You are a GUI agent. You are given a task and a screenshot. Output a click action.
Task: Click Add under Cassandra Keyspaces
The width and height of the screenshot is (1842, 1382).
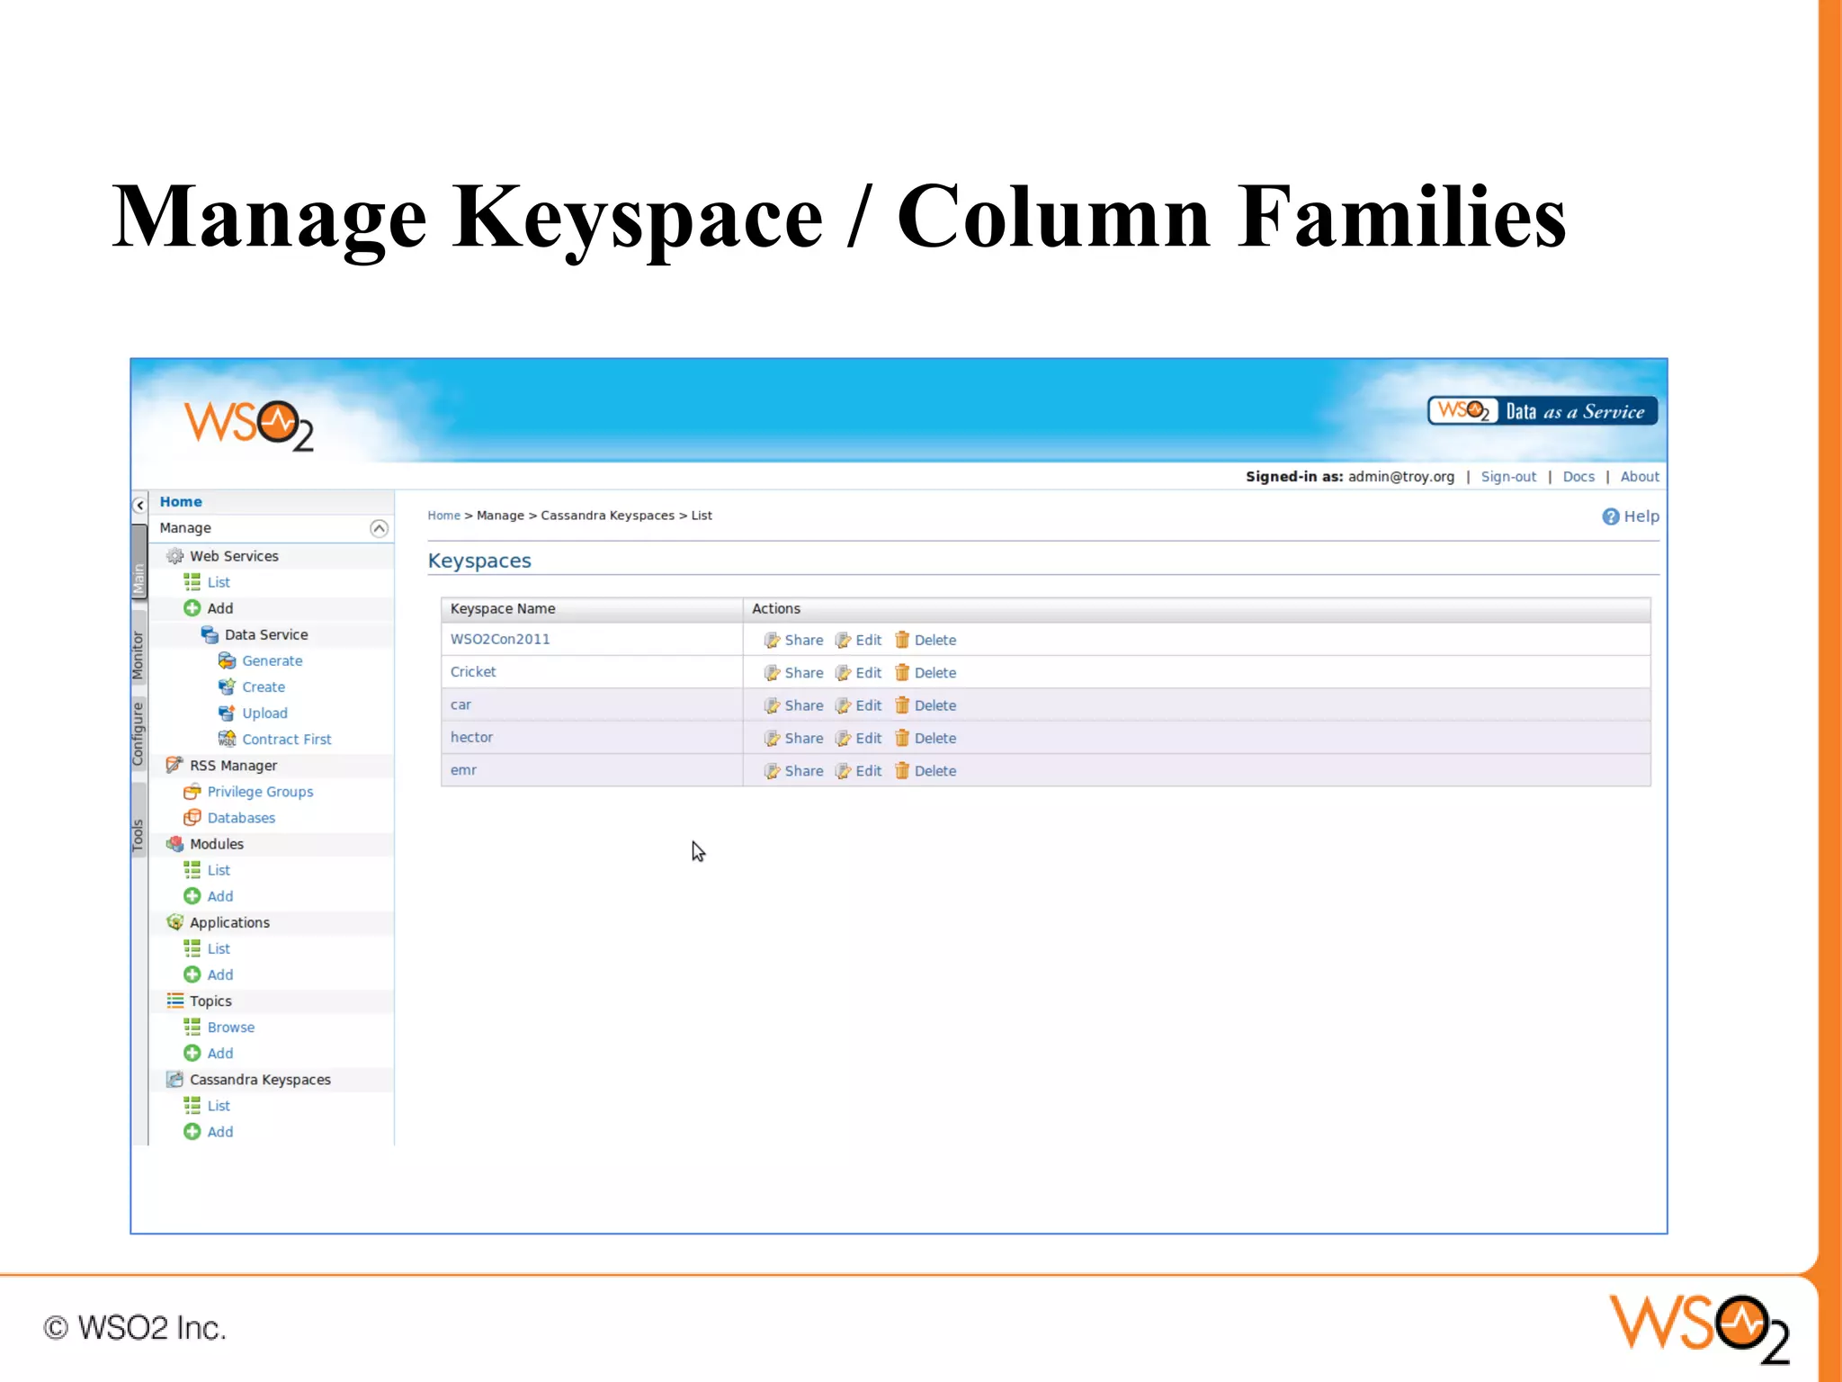[220, 1132]
